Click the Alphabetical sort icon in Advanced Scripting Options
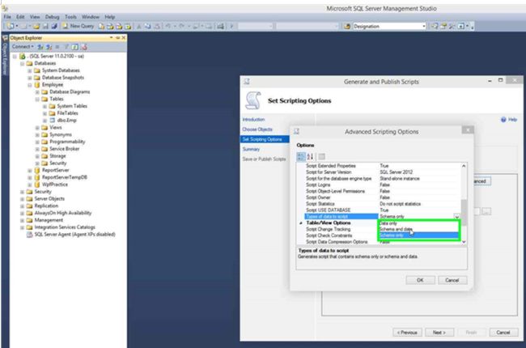The width and height of the screenshot is (526, 348). [x=310, y=156]
